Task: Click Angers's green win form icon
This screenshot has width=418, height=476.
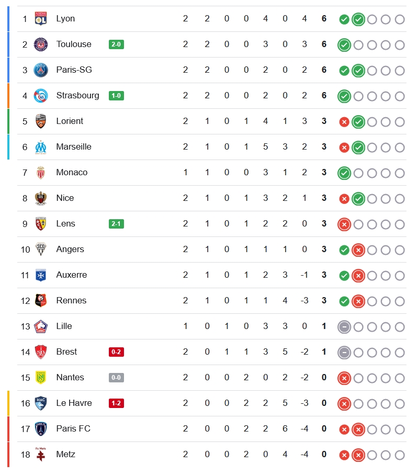Action: tap(344, 250)
